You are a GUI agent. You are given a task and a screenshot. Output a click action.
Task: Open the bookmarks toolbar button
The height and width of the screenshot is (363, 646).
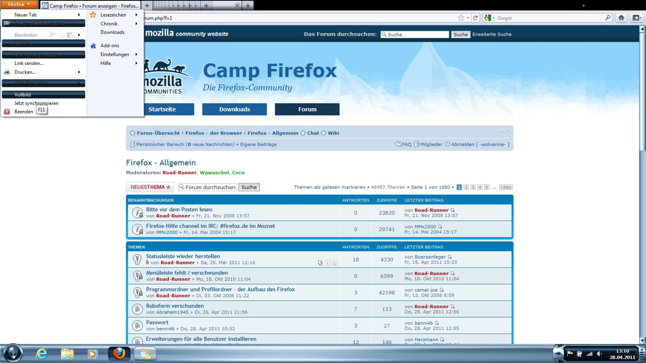pos(636,18)
